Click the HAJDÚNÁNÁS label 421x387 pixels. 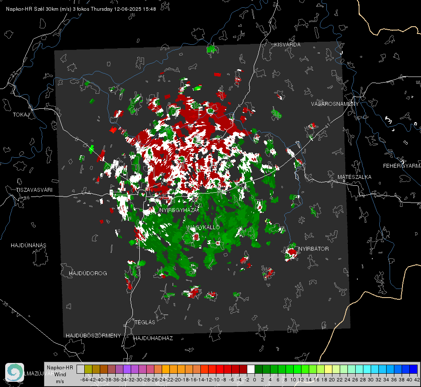click(x=28, y=245)
